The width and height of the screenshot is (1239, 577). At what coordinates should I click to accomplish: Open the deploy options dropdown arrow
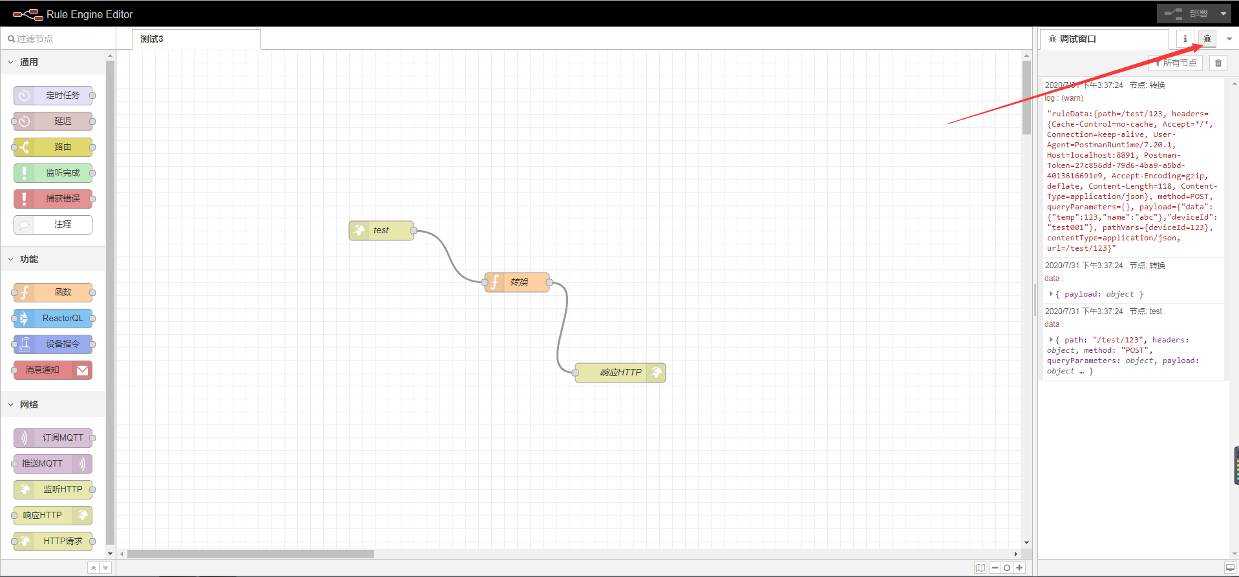[1223, 14]
